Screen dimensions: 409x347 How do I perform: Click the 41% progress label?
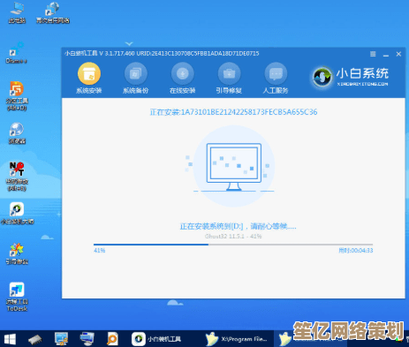(100, 251)
